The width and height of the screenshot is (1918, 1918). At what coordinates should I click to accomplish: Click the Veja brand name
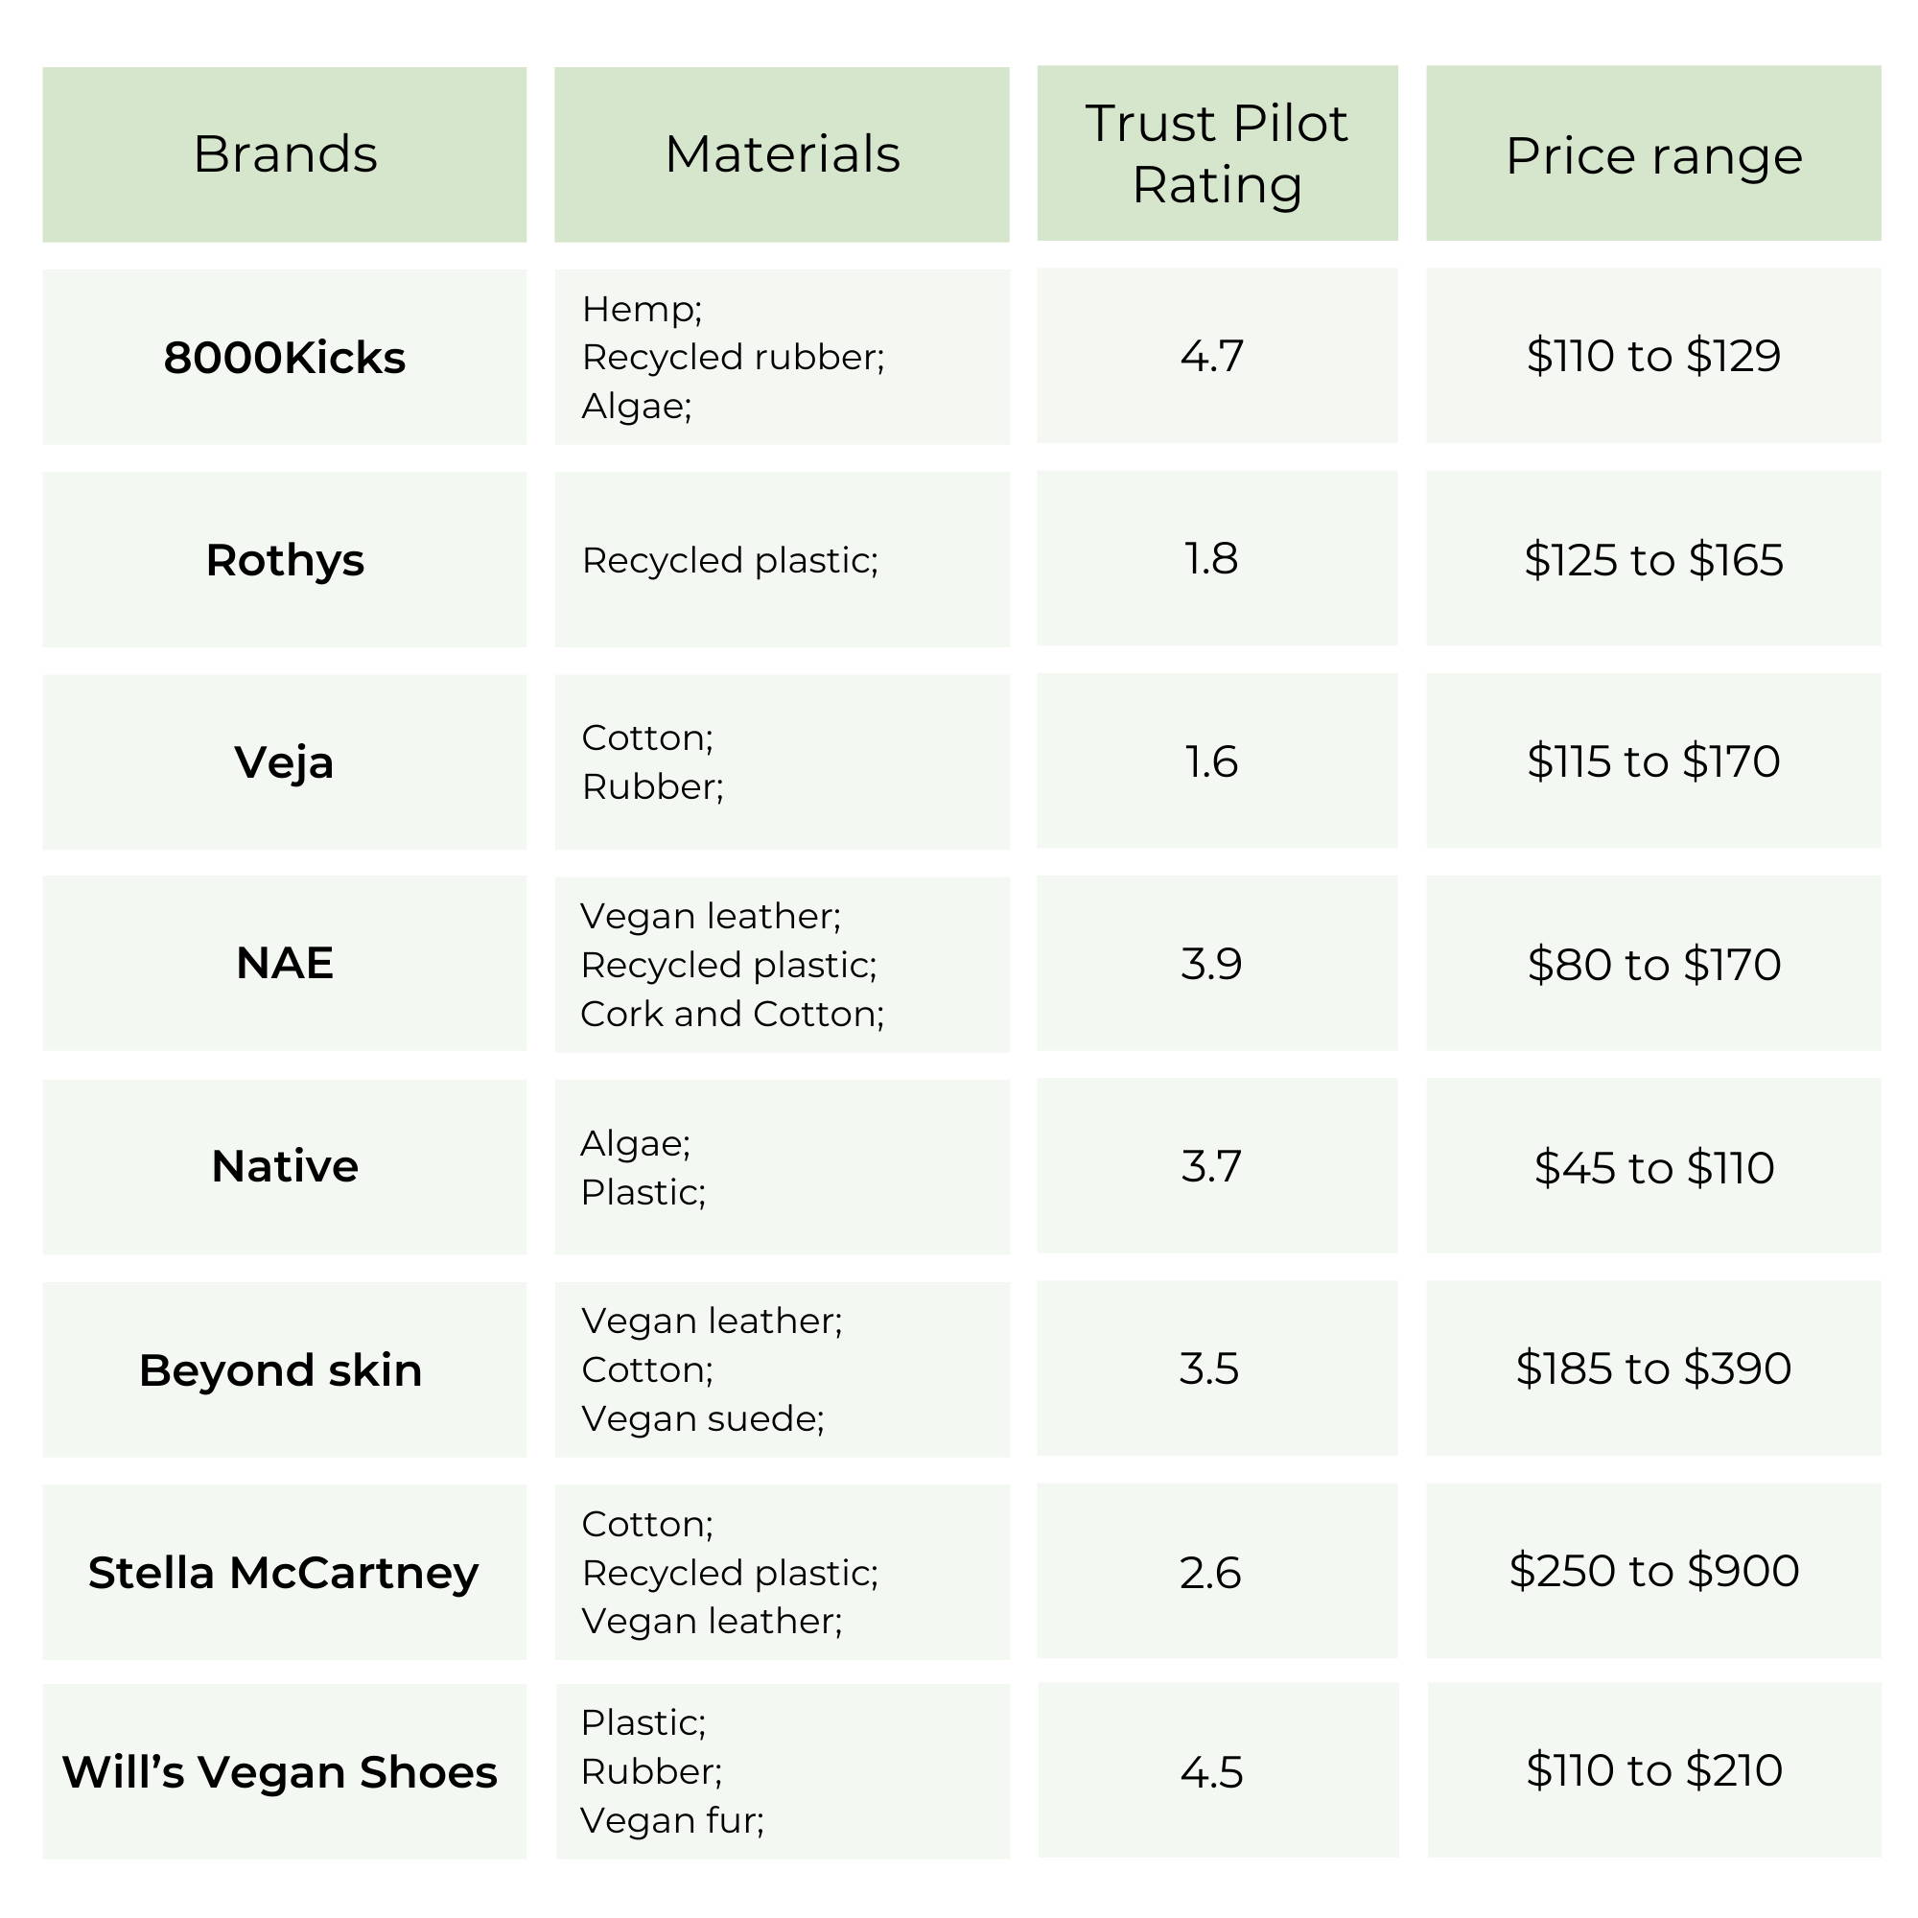(x=284, y=762)
